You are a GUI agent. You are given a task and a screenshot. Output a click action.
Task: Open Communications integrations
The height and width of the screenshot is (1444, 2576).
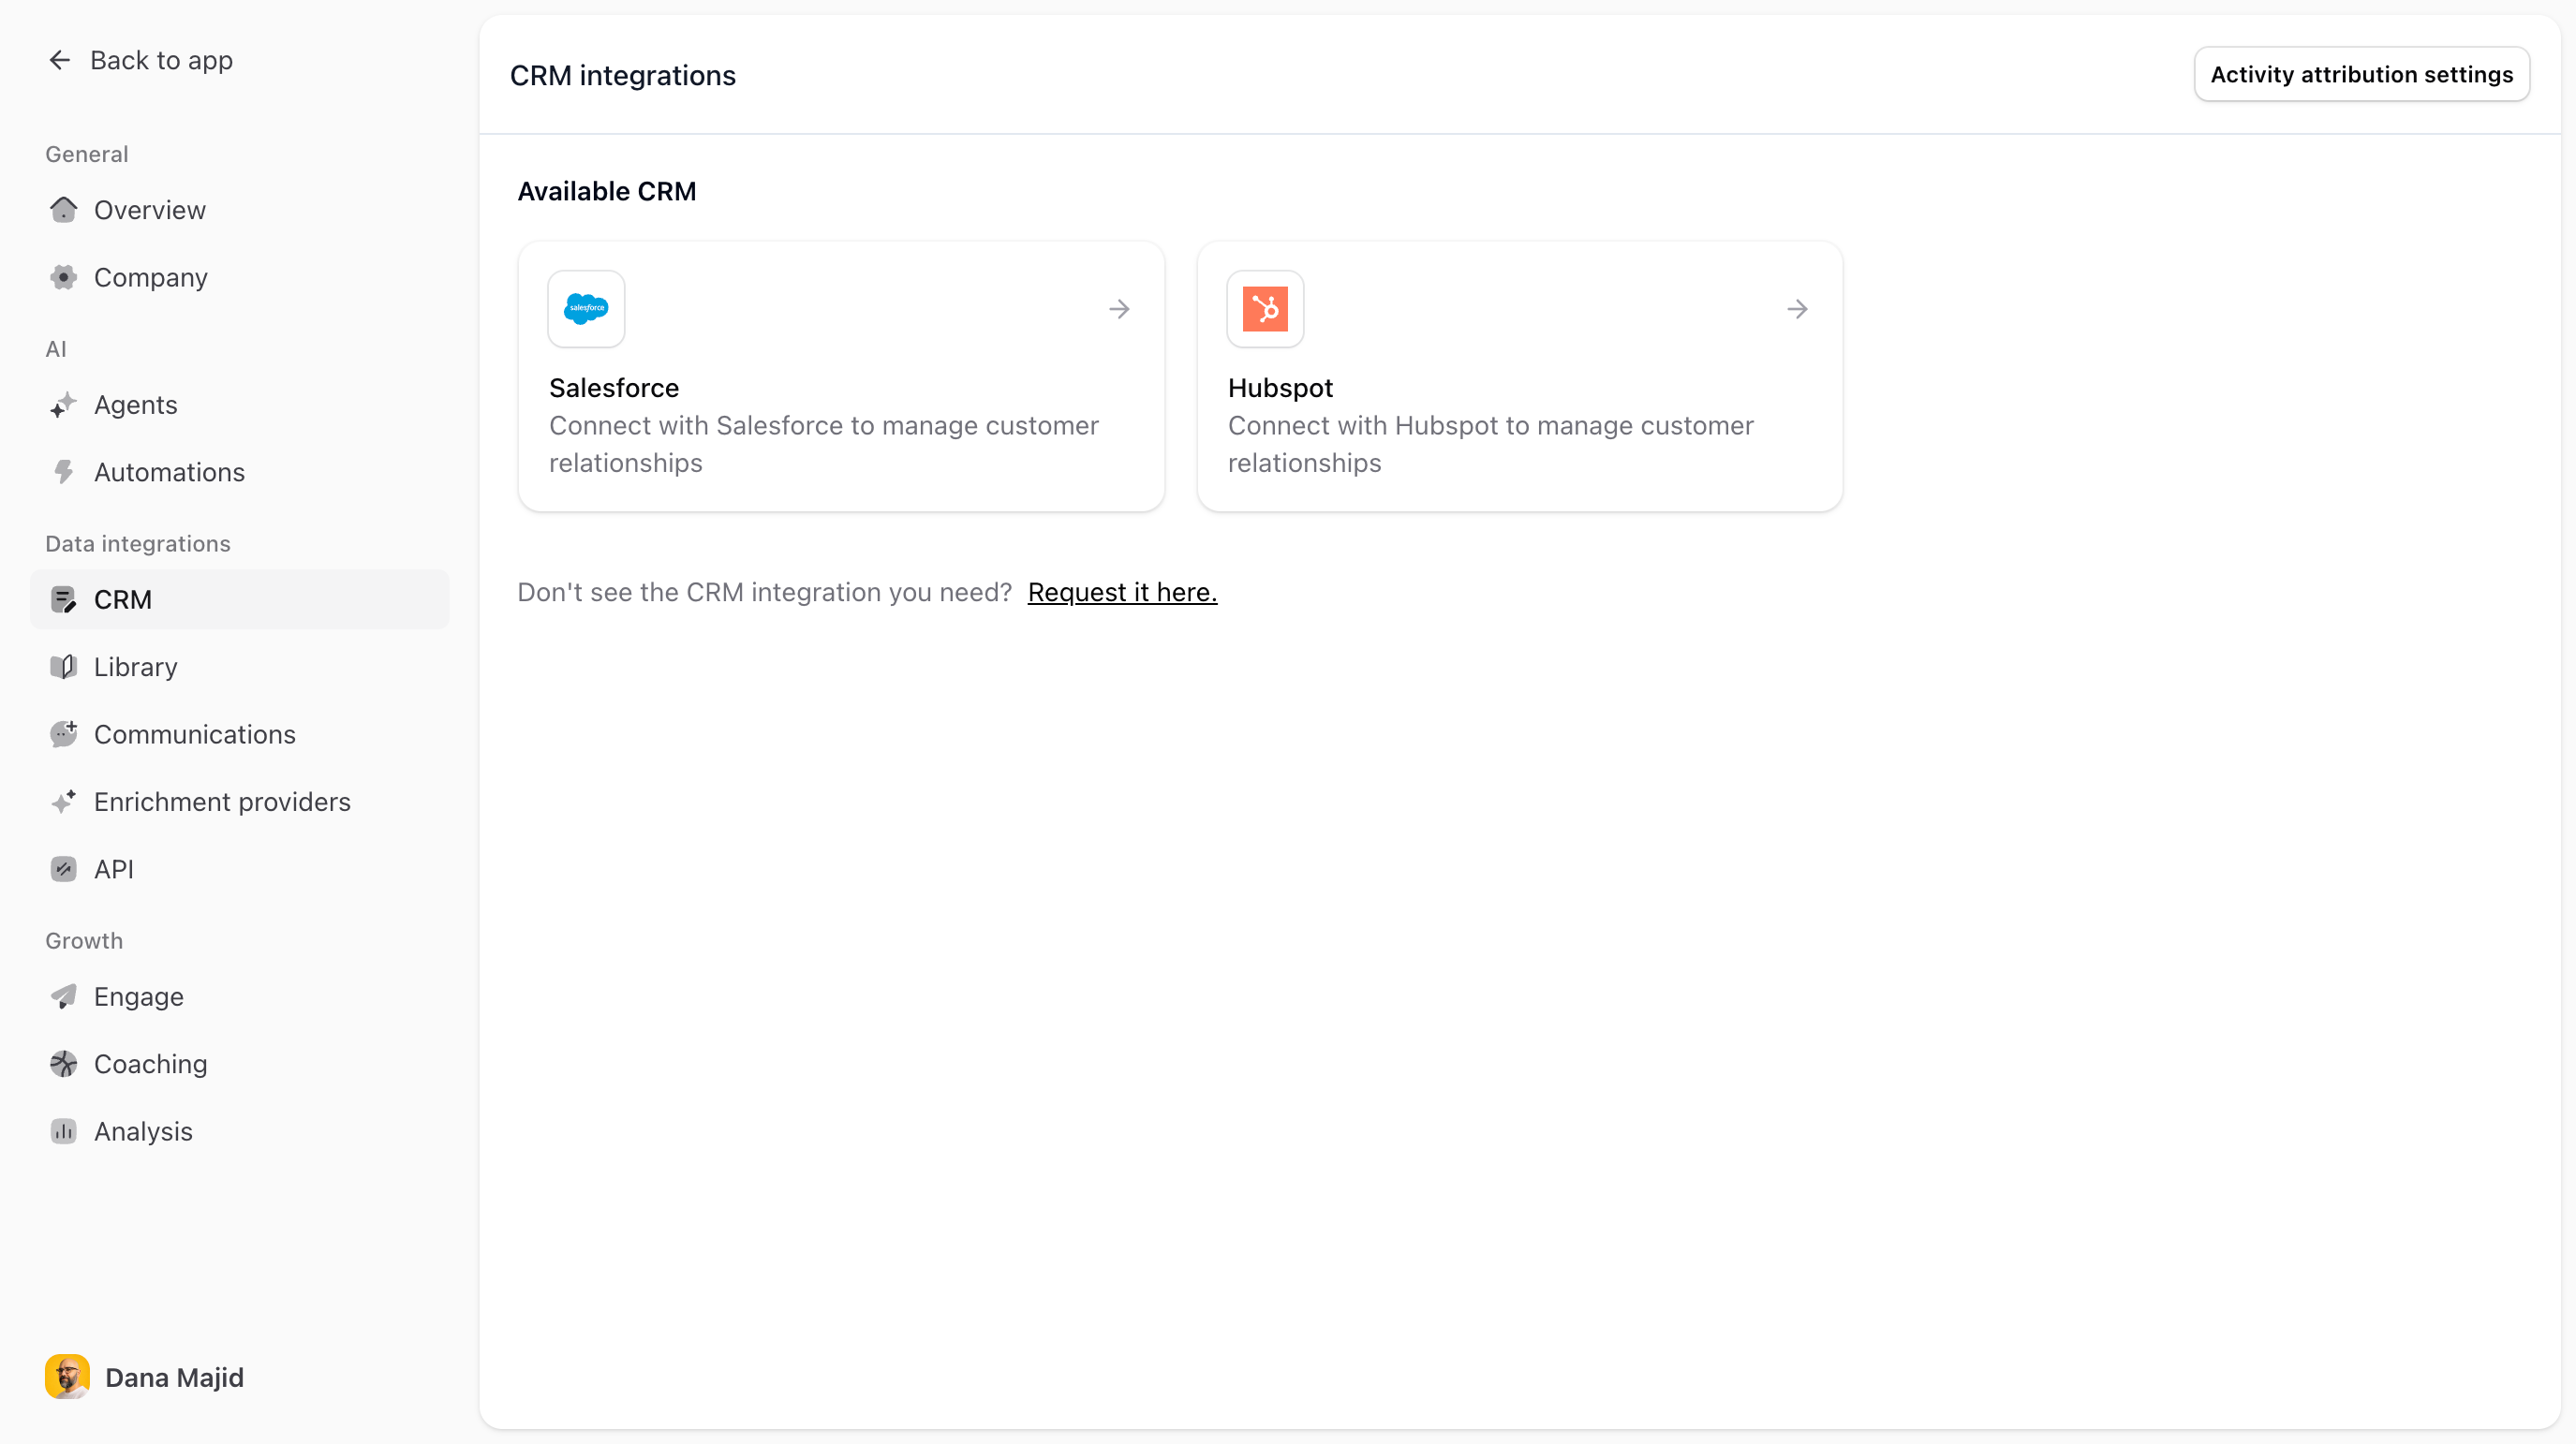point(240,734)
